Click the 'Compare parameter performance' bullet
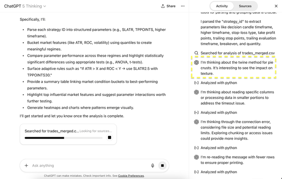282x179 pixels. [x=95, y=59]
